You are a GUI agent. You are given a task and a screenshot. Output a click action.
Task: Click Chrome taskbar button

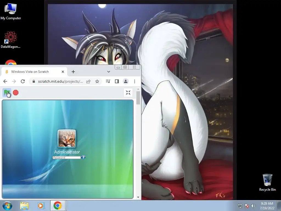[x=58, y=206]
